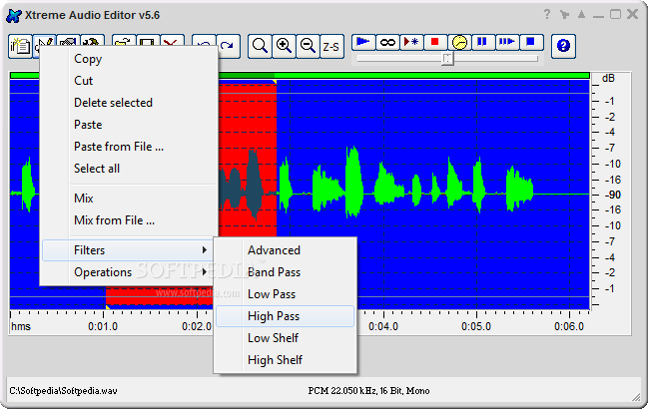648x409 pixels.
Task: Click the redo arrow button
Action: click(x=228, y=46)
